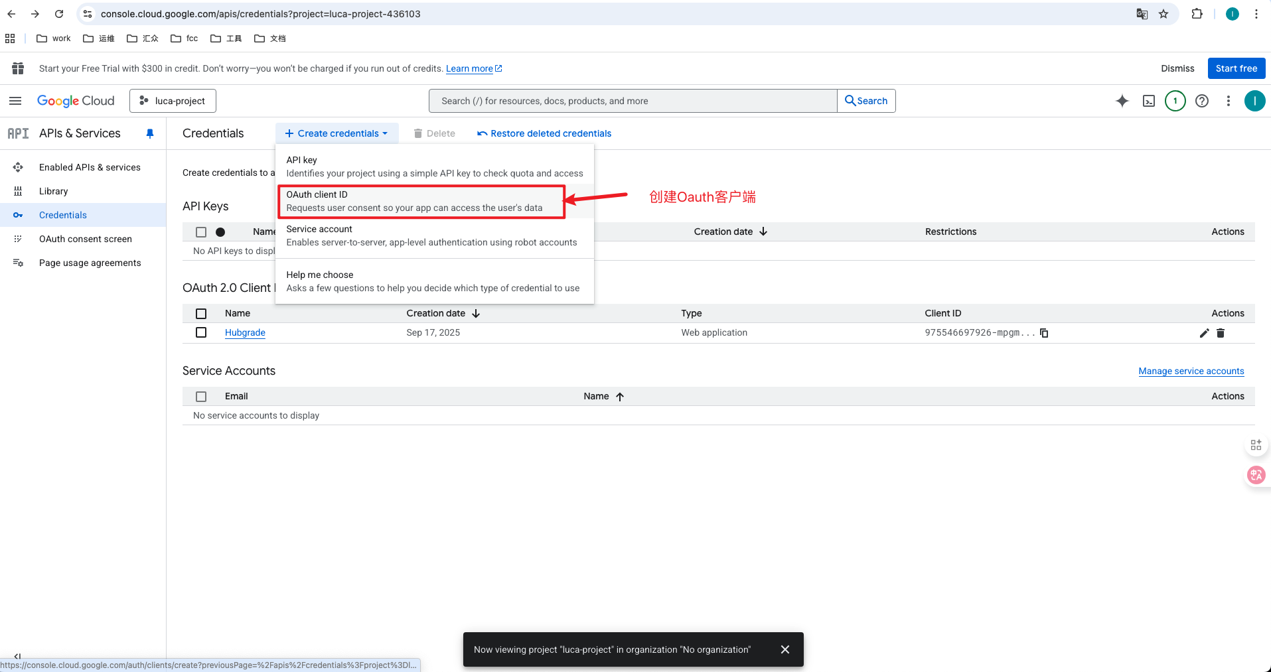This screenshot has width=1271, height=672.
Task: Sort clients by Creation date
Action: (x=443, y=313)
